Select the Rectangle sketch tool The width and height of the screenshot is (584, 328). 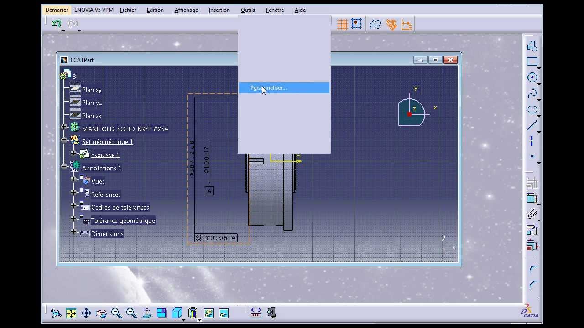[x=532, y=61]
